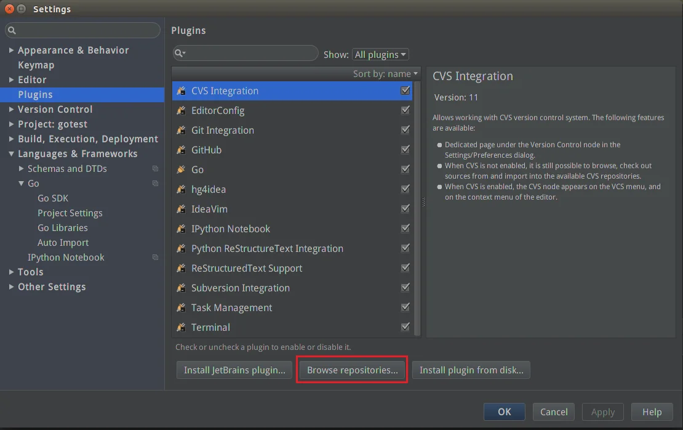Click the icon beside Go settings node
Image resolution: width=683 pixels, height=430 pixels.
pos(155,184)
